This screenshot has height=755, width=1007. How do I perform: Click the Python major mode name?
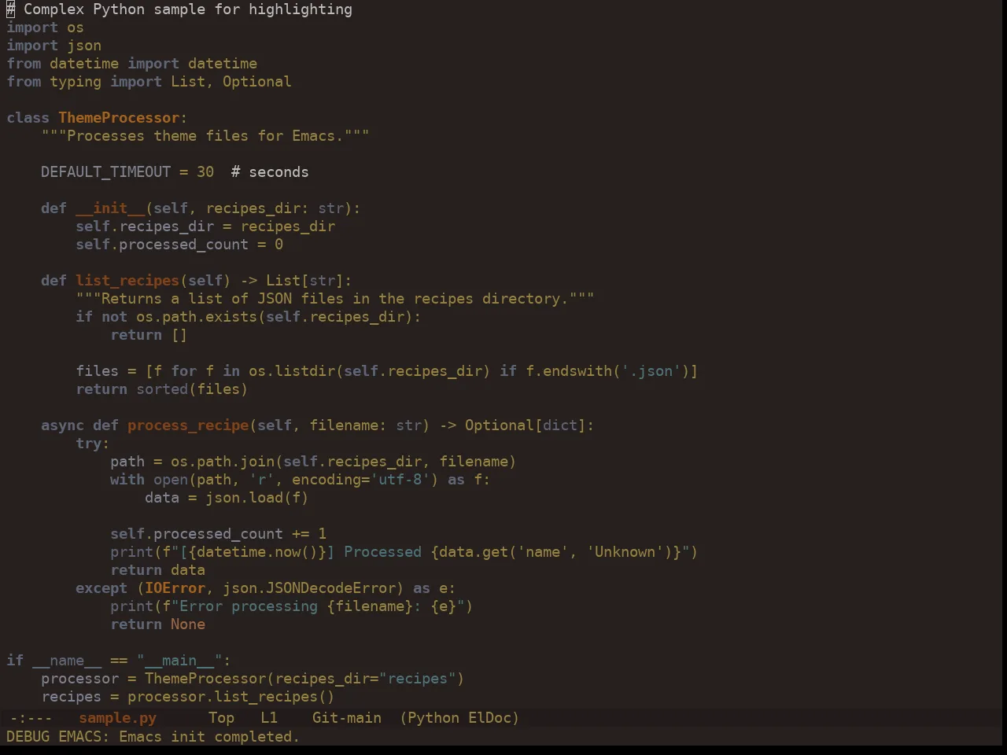click(433, 718)
